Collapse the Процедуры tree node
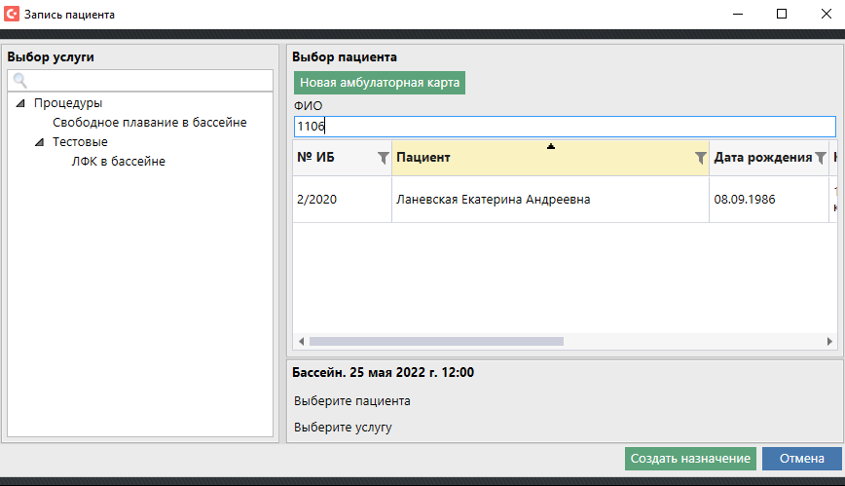The width and height of the screenshot is (845, 486). pos(20,103)
